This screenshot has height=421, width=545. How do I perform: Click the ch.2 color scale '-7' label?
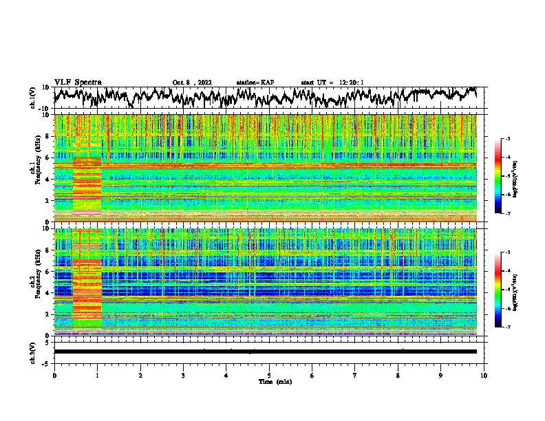tap(508, 327)
